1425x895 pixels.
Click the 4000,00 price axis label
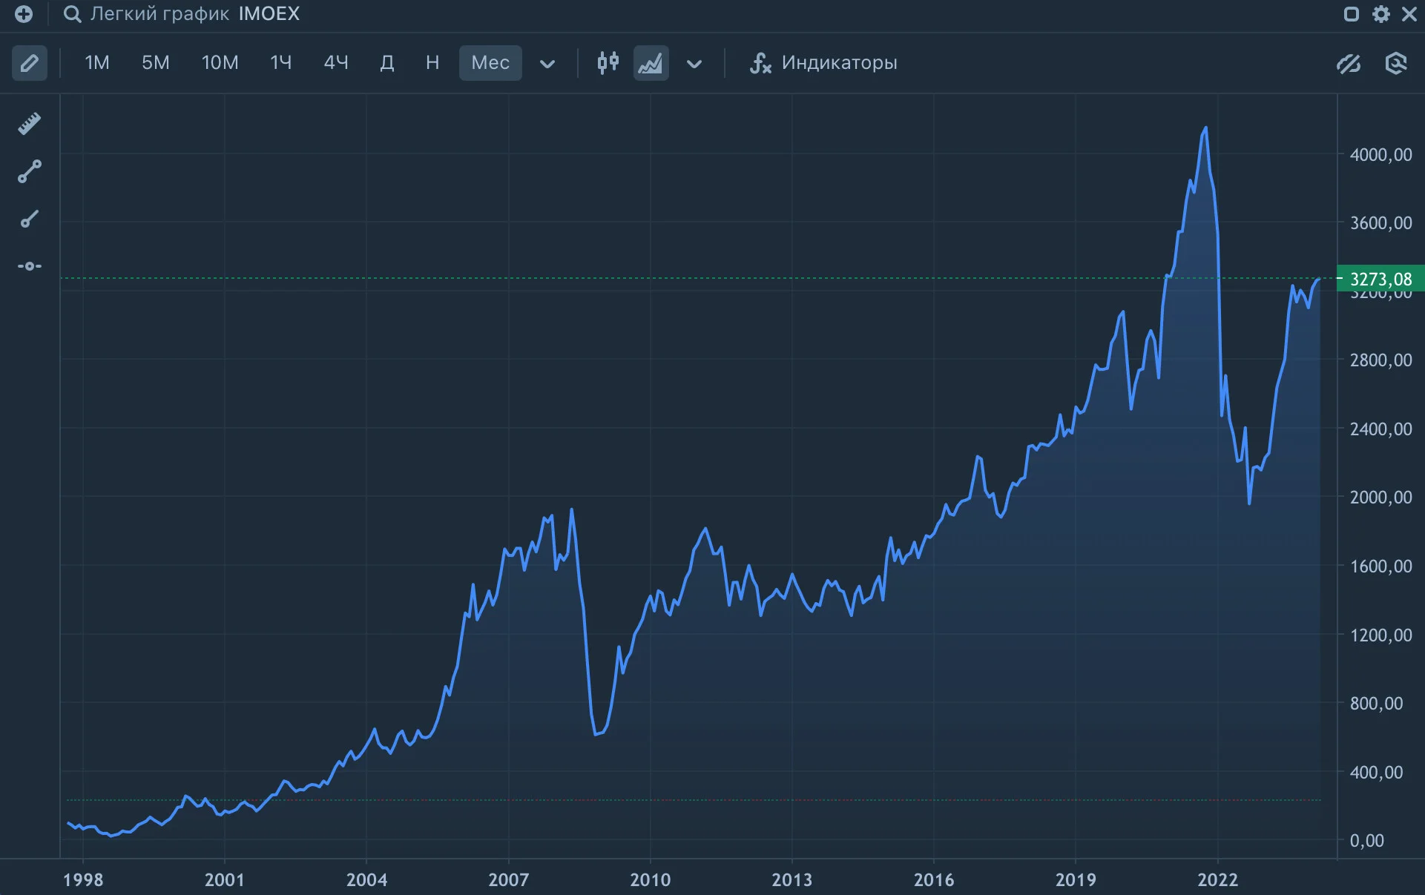click(x=1380, y=155)
